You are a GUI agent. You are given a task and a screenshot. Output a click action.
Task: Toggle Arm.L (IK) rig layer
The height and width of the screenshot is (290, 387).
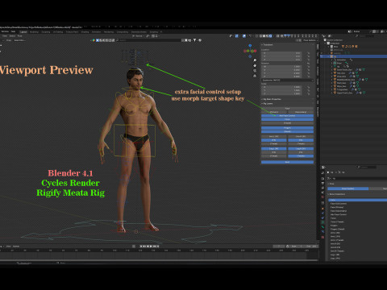[x=274, y=137]
